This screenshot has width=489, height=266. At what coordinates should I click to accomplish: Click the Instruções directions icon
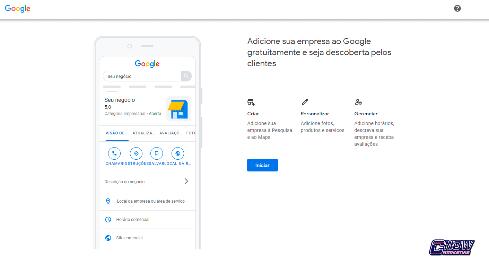136,153
